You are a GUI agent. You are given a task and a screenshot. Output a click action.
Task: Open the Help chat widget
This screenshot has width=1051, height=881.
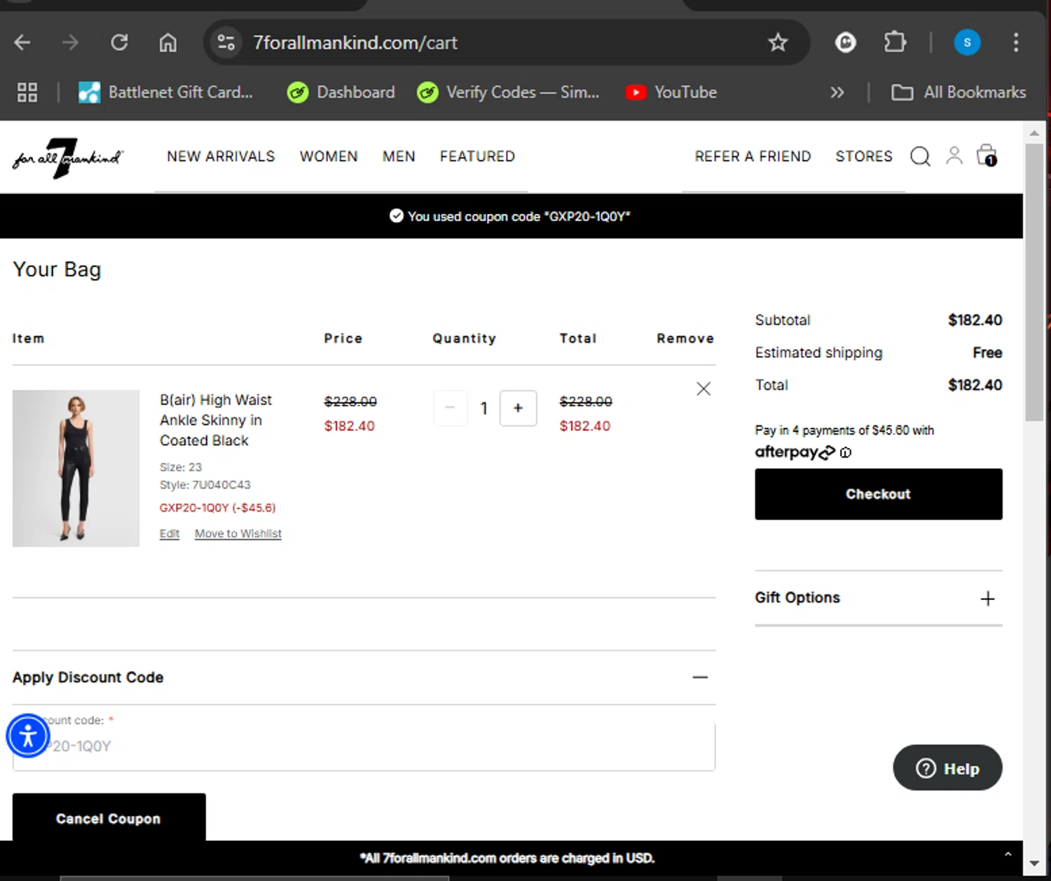[947, 768]
